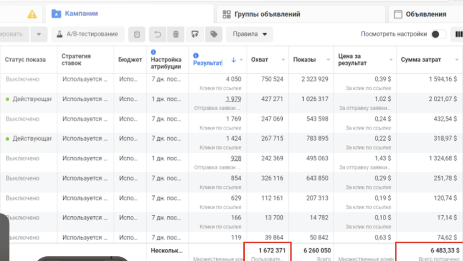Open Показы column dropdown caret

328,60
